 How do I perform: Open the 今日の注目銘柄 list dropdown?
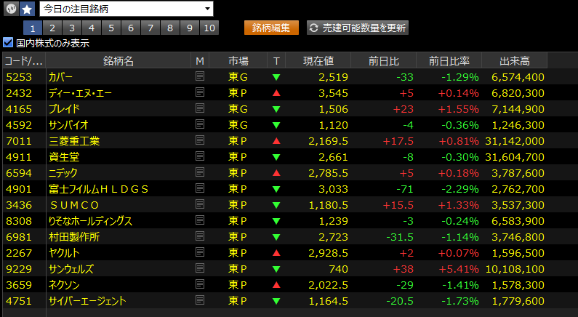tap(127, 9)
